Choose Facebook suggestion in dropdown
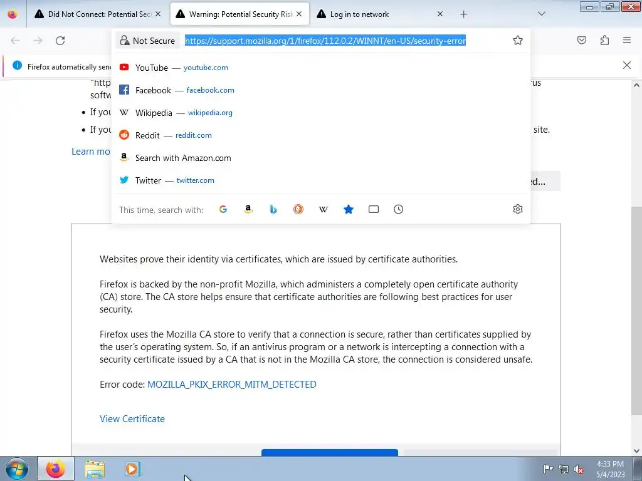The image size is (642, 481). (x=320, y=90)
